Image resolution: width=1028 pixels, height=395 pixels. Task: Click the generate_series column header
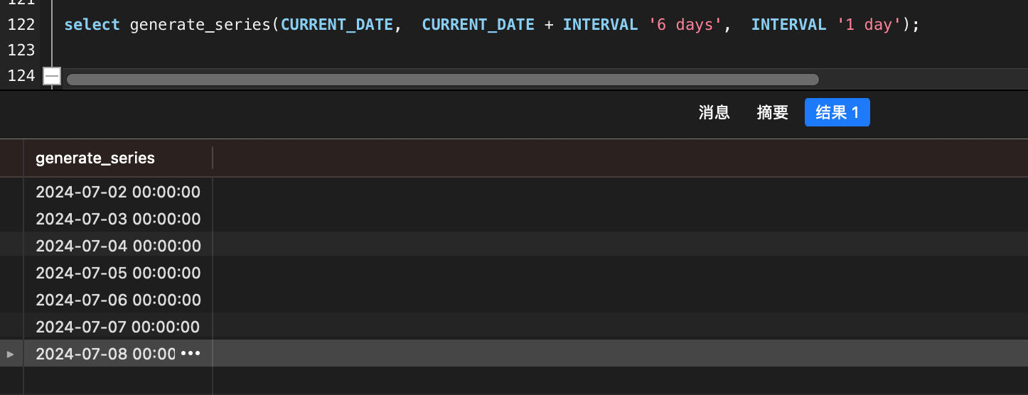coord(95,158)
